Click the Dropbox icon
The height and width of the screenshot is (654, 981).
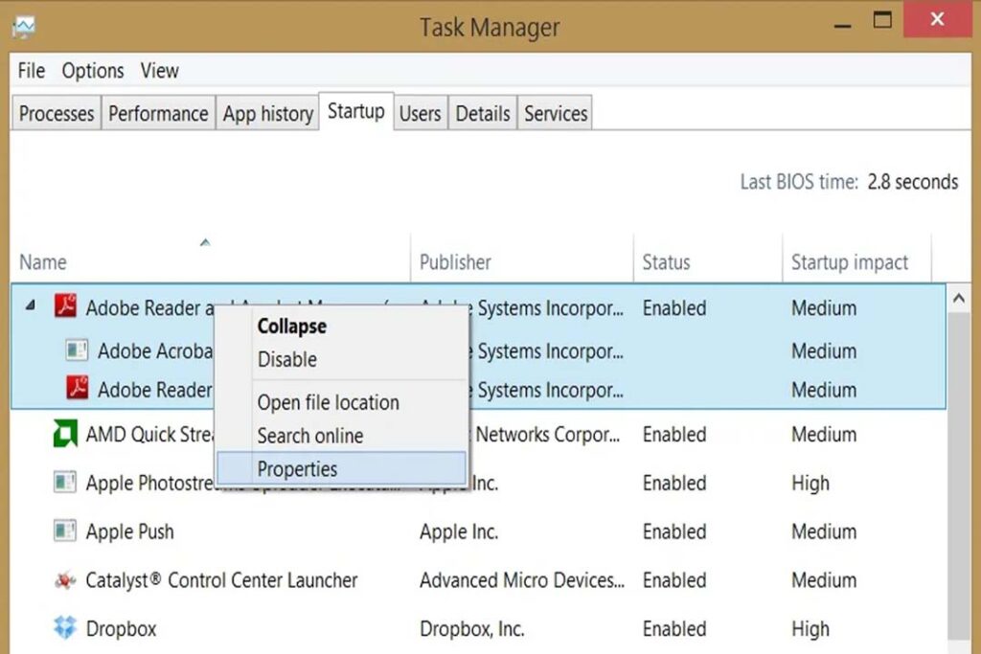coord(65,627)
